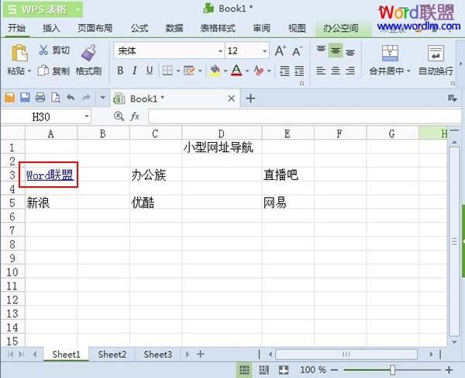This screenshot has width=465, height=378.
Task: Click the Copy (复制) button
Action: coord(53,71)
